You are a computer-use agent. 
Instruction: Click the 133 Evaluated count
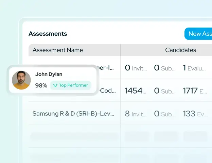click(x=195, y=114)
